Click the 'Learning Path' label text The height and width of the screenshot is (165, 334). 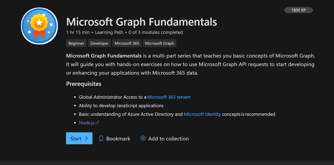point(109,32)
